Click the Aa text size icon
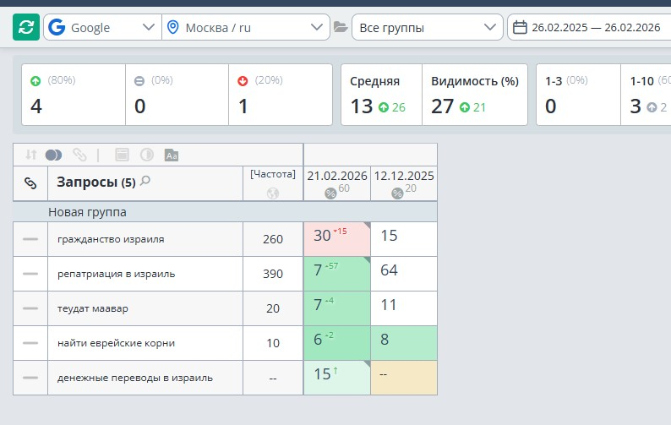Image resolution: width=671 pixels, height=425 pixels. [172, 155]
